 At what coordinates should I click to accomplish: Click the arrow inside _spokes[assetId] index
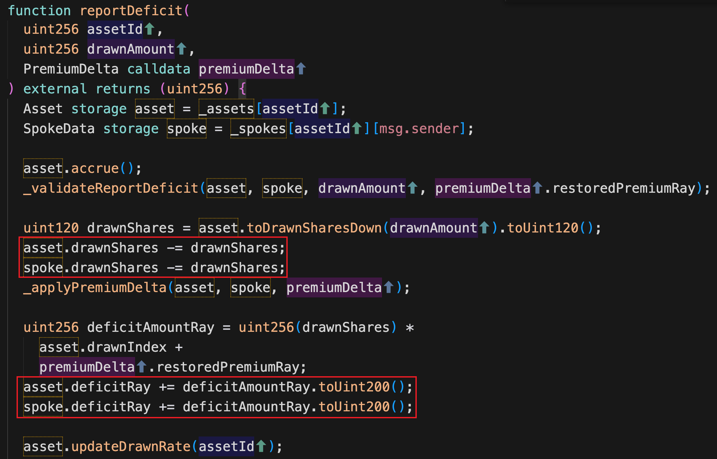click(x=357, y=128)
